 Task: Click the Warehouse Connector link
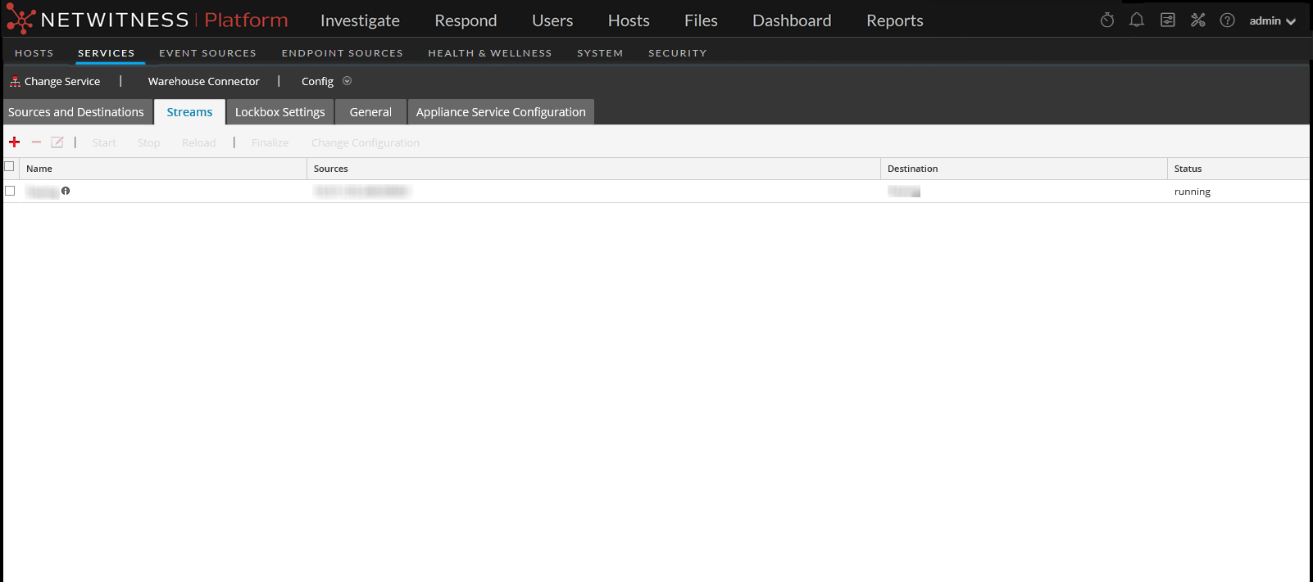pyautogui.click(x=203, y=82)
